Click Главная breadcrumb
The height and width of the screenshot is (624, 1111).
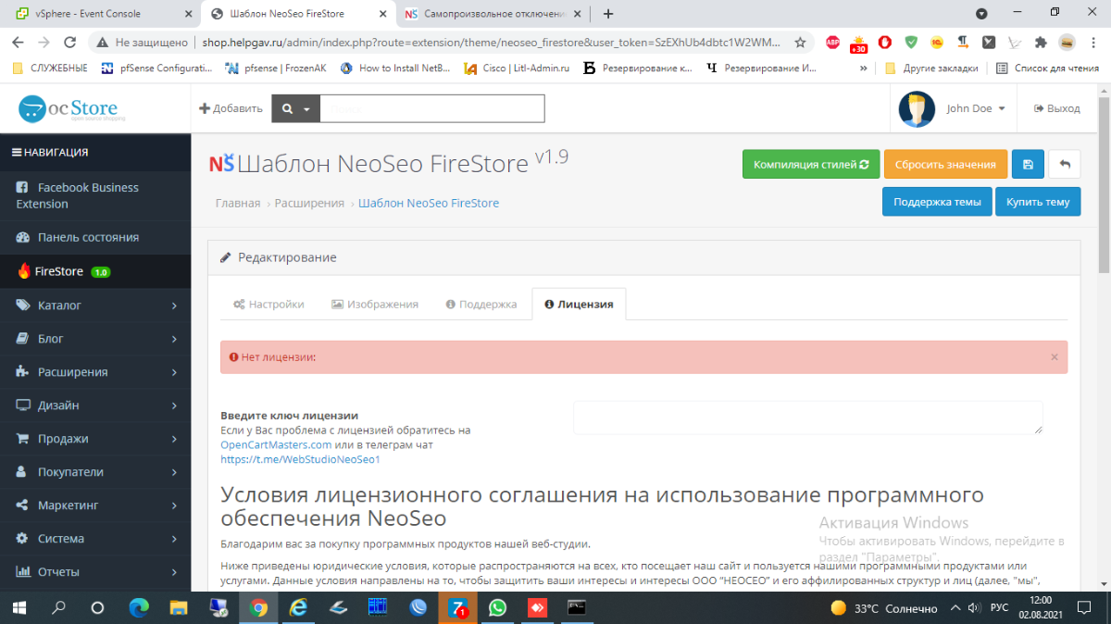(x=238, y=203)
